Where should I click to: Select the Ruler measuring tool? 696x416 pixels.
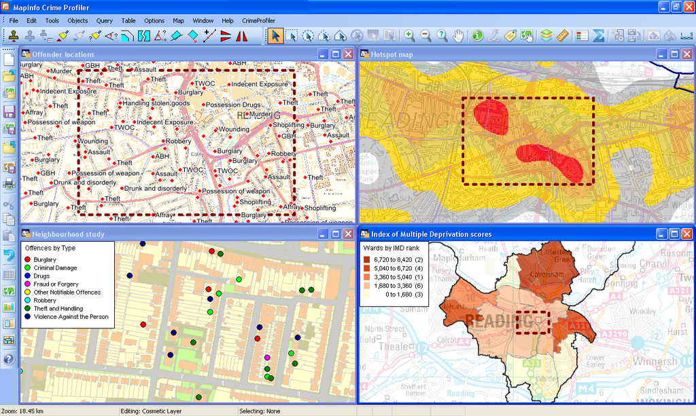pyautogui.click(x=561, y=36)
